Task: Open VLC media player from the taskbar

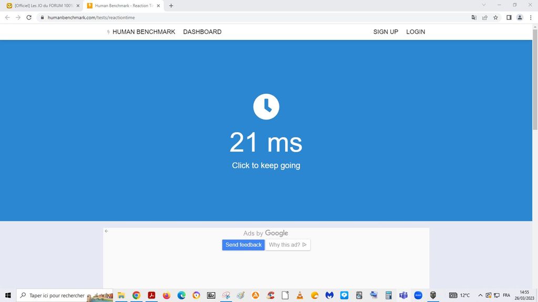Action: point(299,295)
